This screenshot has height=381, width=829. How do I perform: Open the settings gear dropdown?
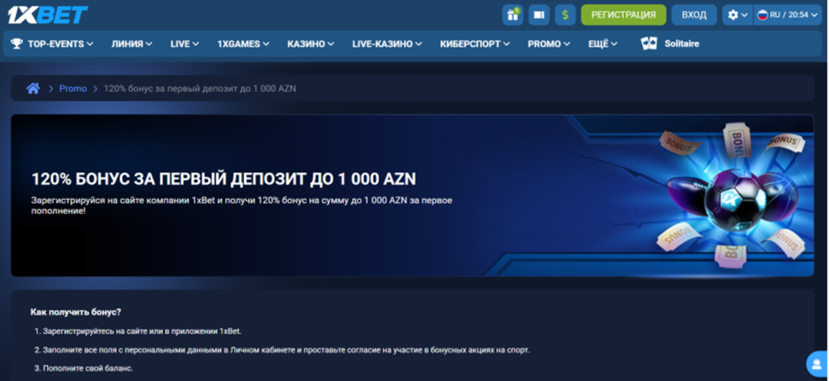click(737, 14)
